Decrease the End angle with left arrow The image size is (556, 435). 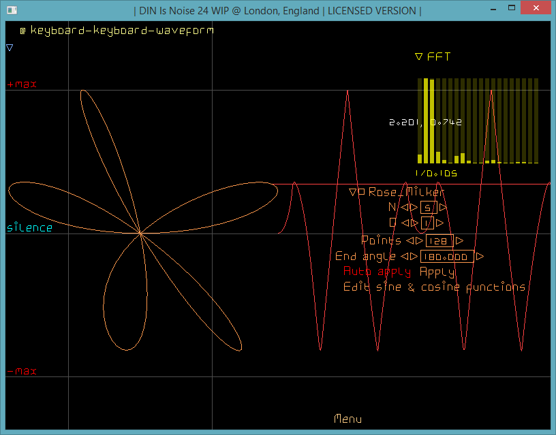tap(404, 257)
